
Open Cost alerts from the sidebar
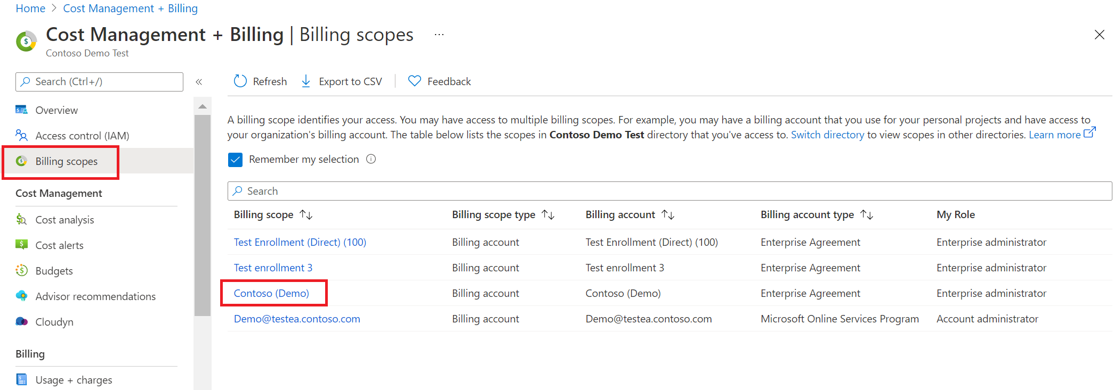coord(59,245)
